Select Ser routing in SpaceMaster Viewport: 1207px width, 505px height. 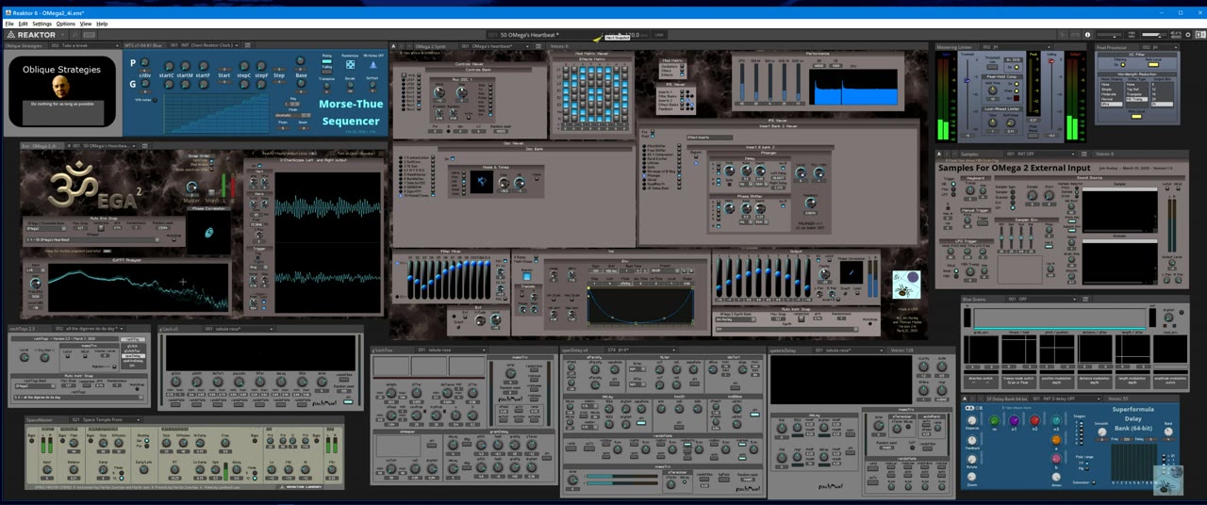[145, 439]
